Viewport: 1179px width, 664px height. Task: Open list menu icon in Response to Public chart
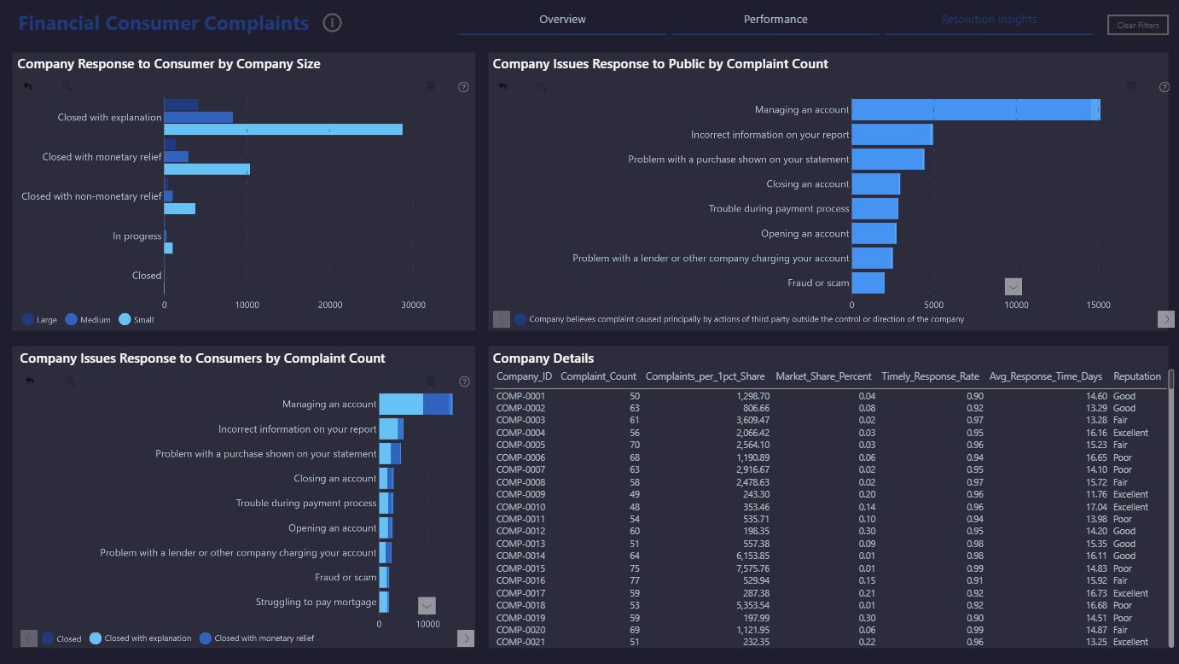pyautogui.click(x=1131, y=86)
